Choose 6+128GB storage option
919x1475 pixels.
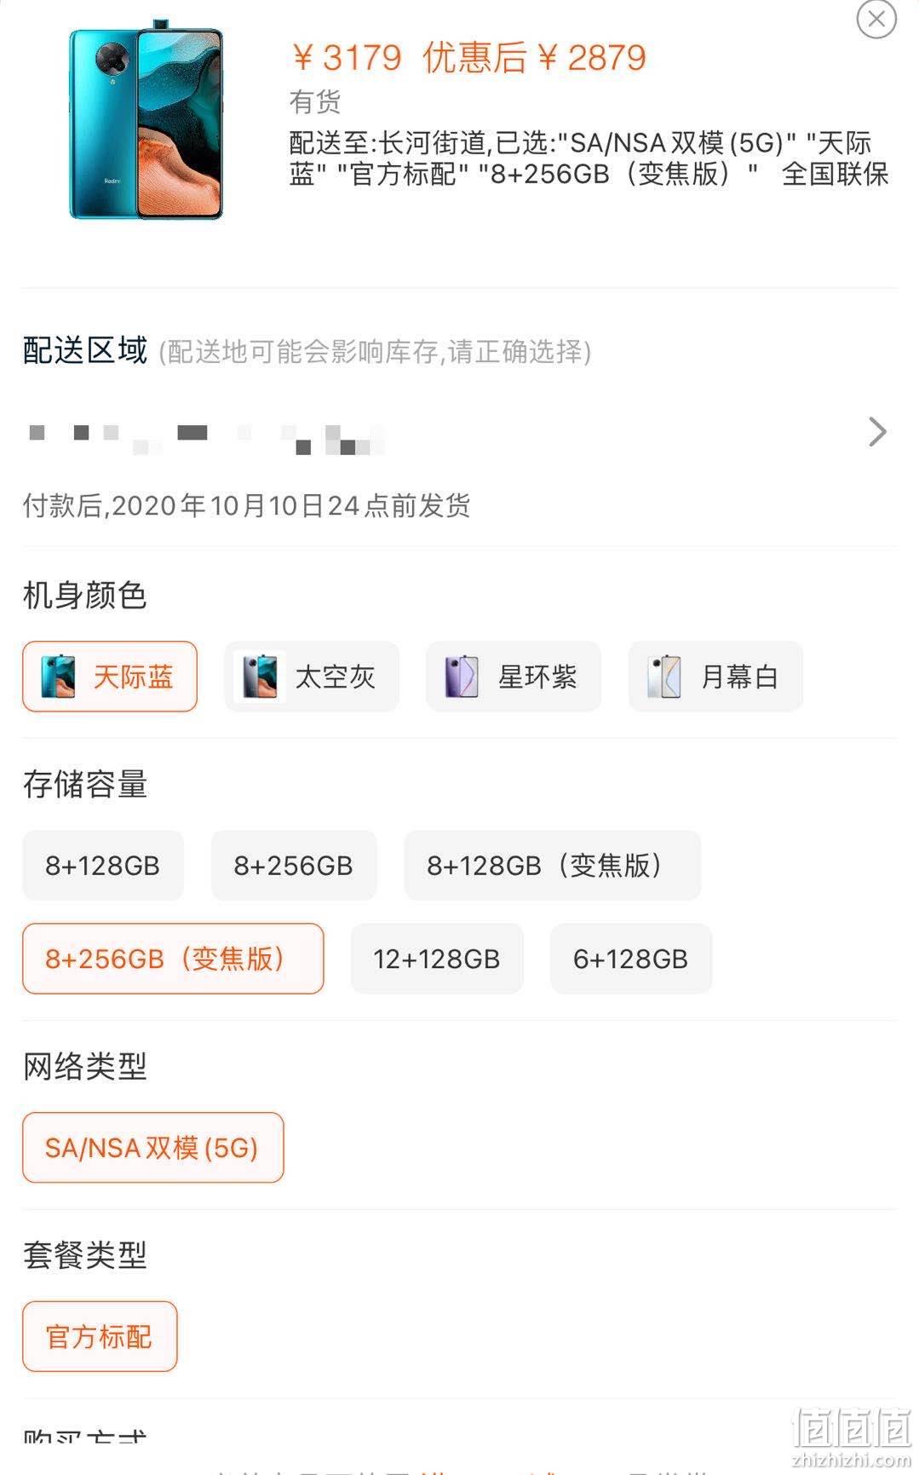[x=631, y=959]
